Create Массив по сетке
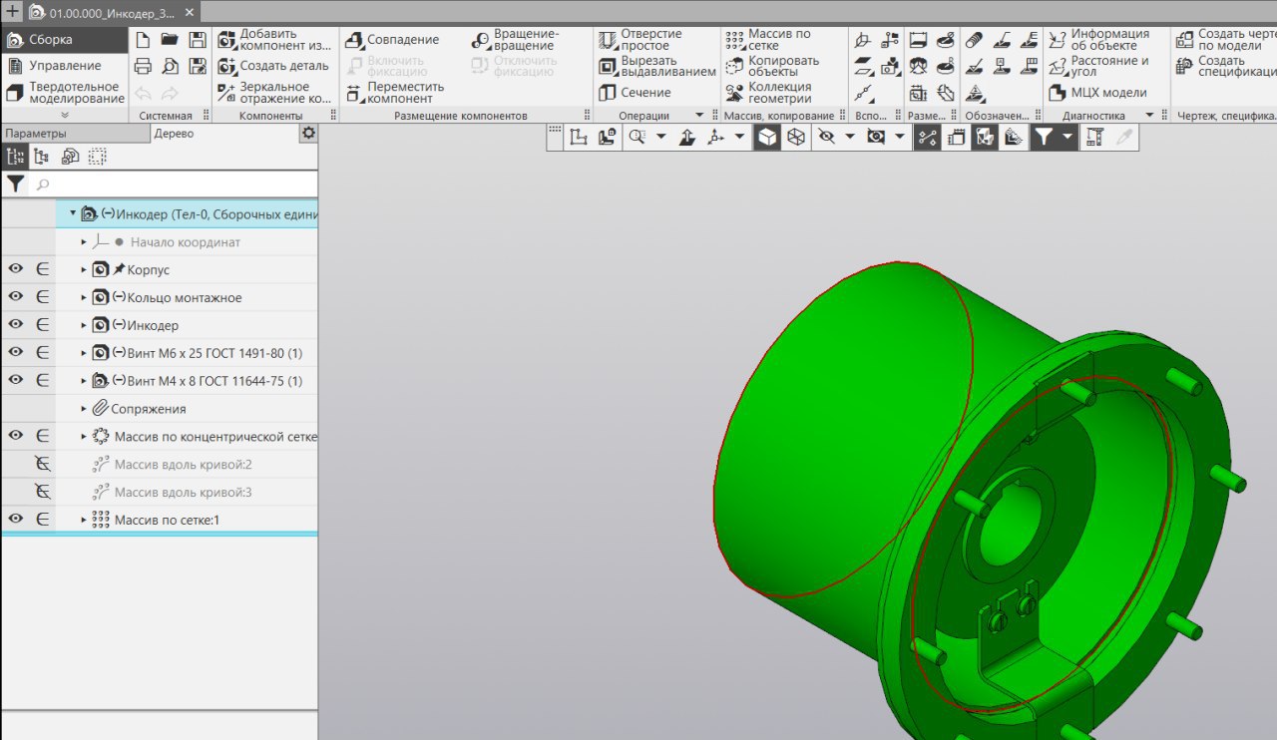The width and height of the screenshot is (1277, 740). 771,40
